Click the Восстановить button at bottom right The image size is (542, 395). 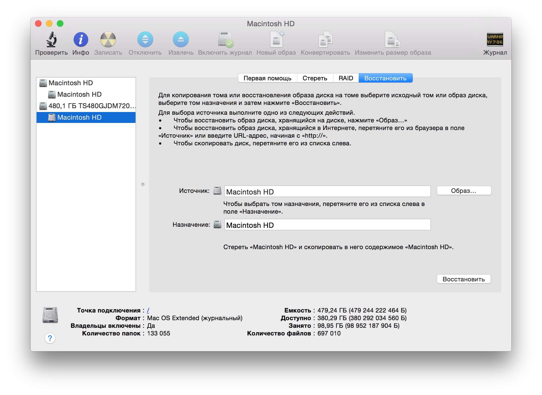464,279
